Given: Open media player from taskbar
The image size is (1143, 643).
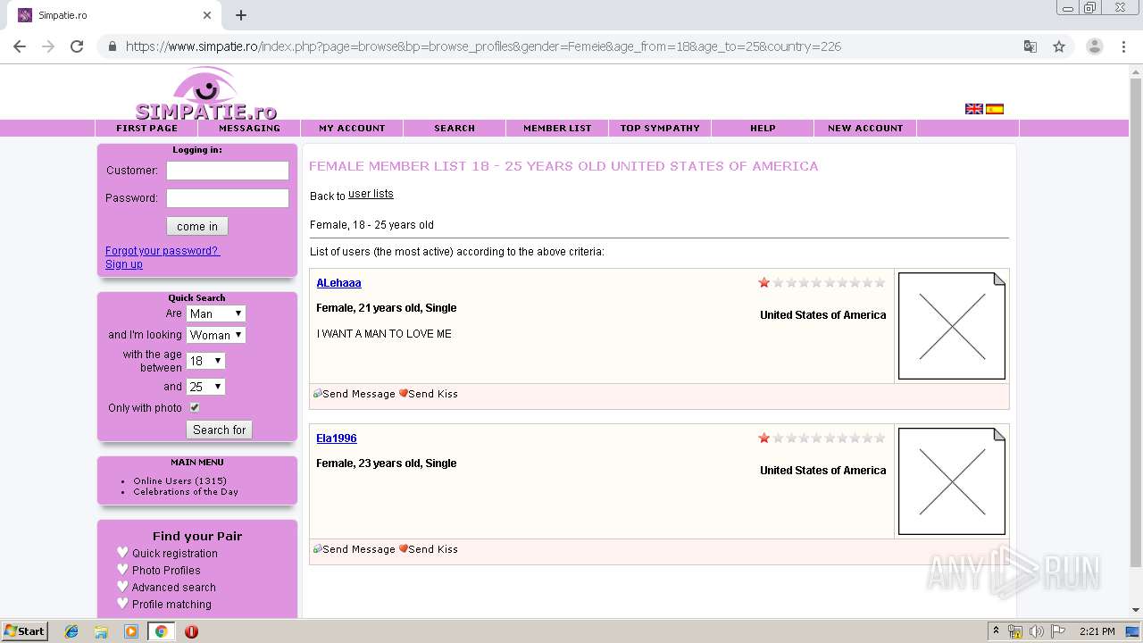Looking at the screenshot, I should pos(131,631).
